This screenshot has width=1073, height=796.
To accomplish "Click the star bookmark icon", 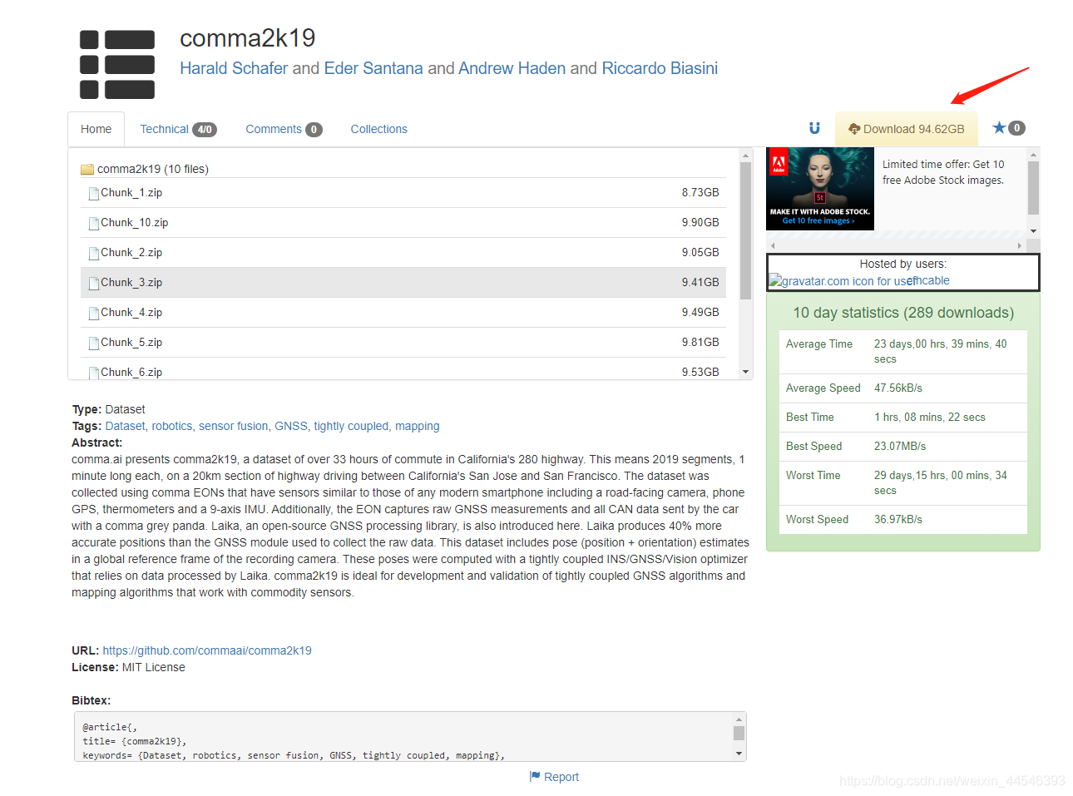I will tap(999, 127).
